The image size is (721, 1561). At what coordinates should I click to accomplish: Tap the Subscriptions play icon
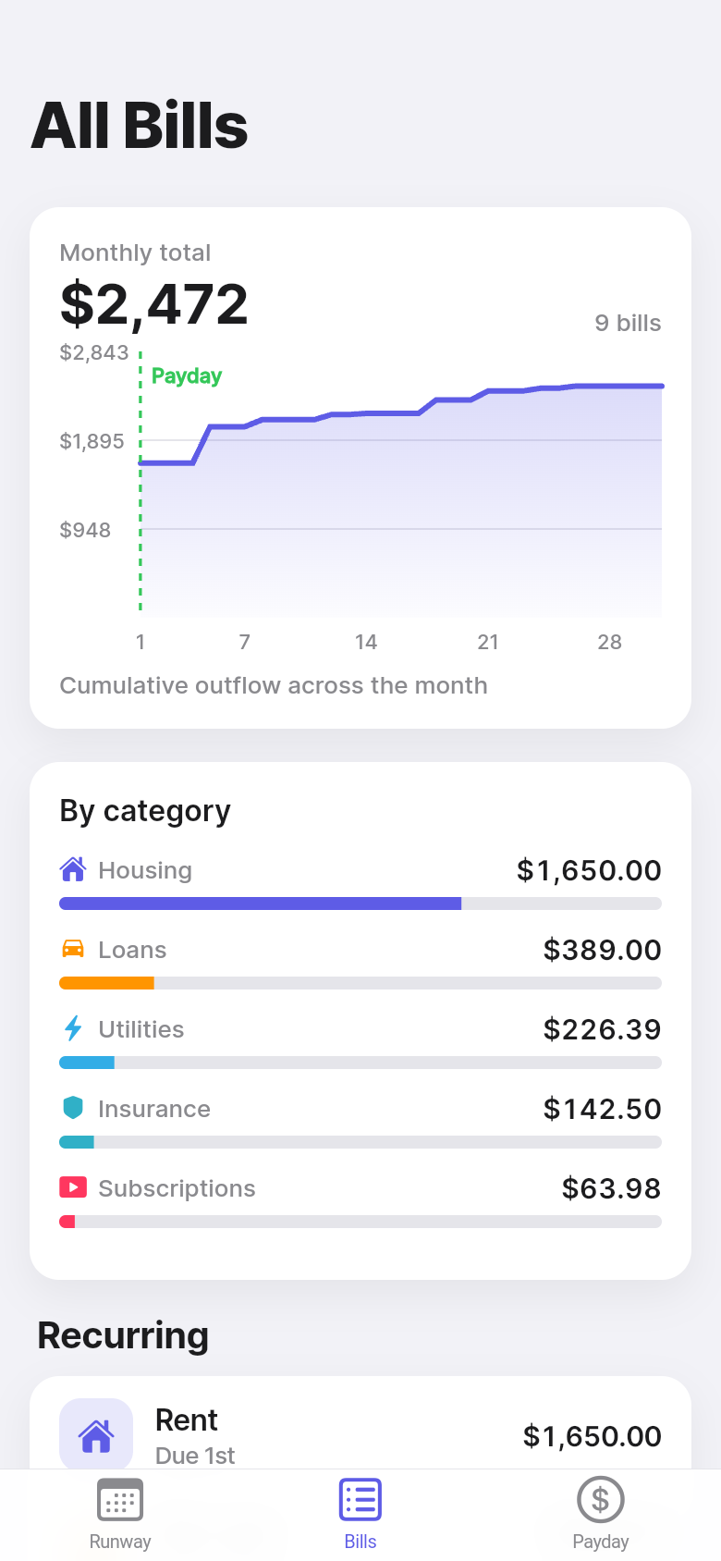pos(73,1187)
